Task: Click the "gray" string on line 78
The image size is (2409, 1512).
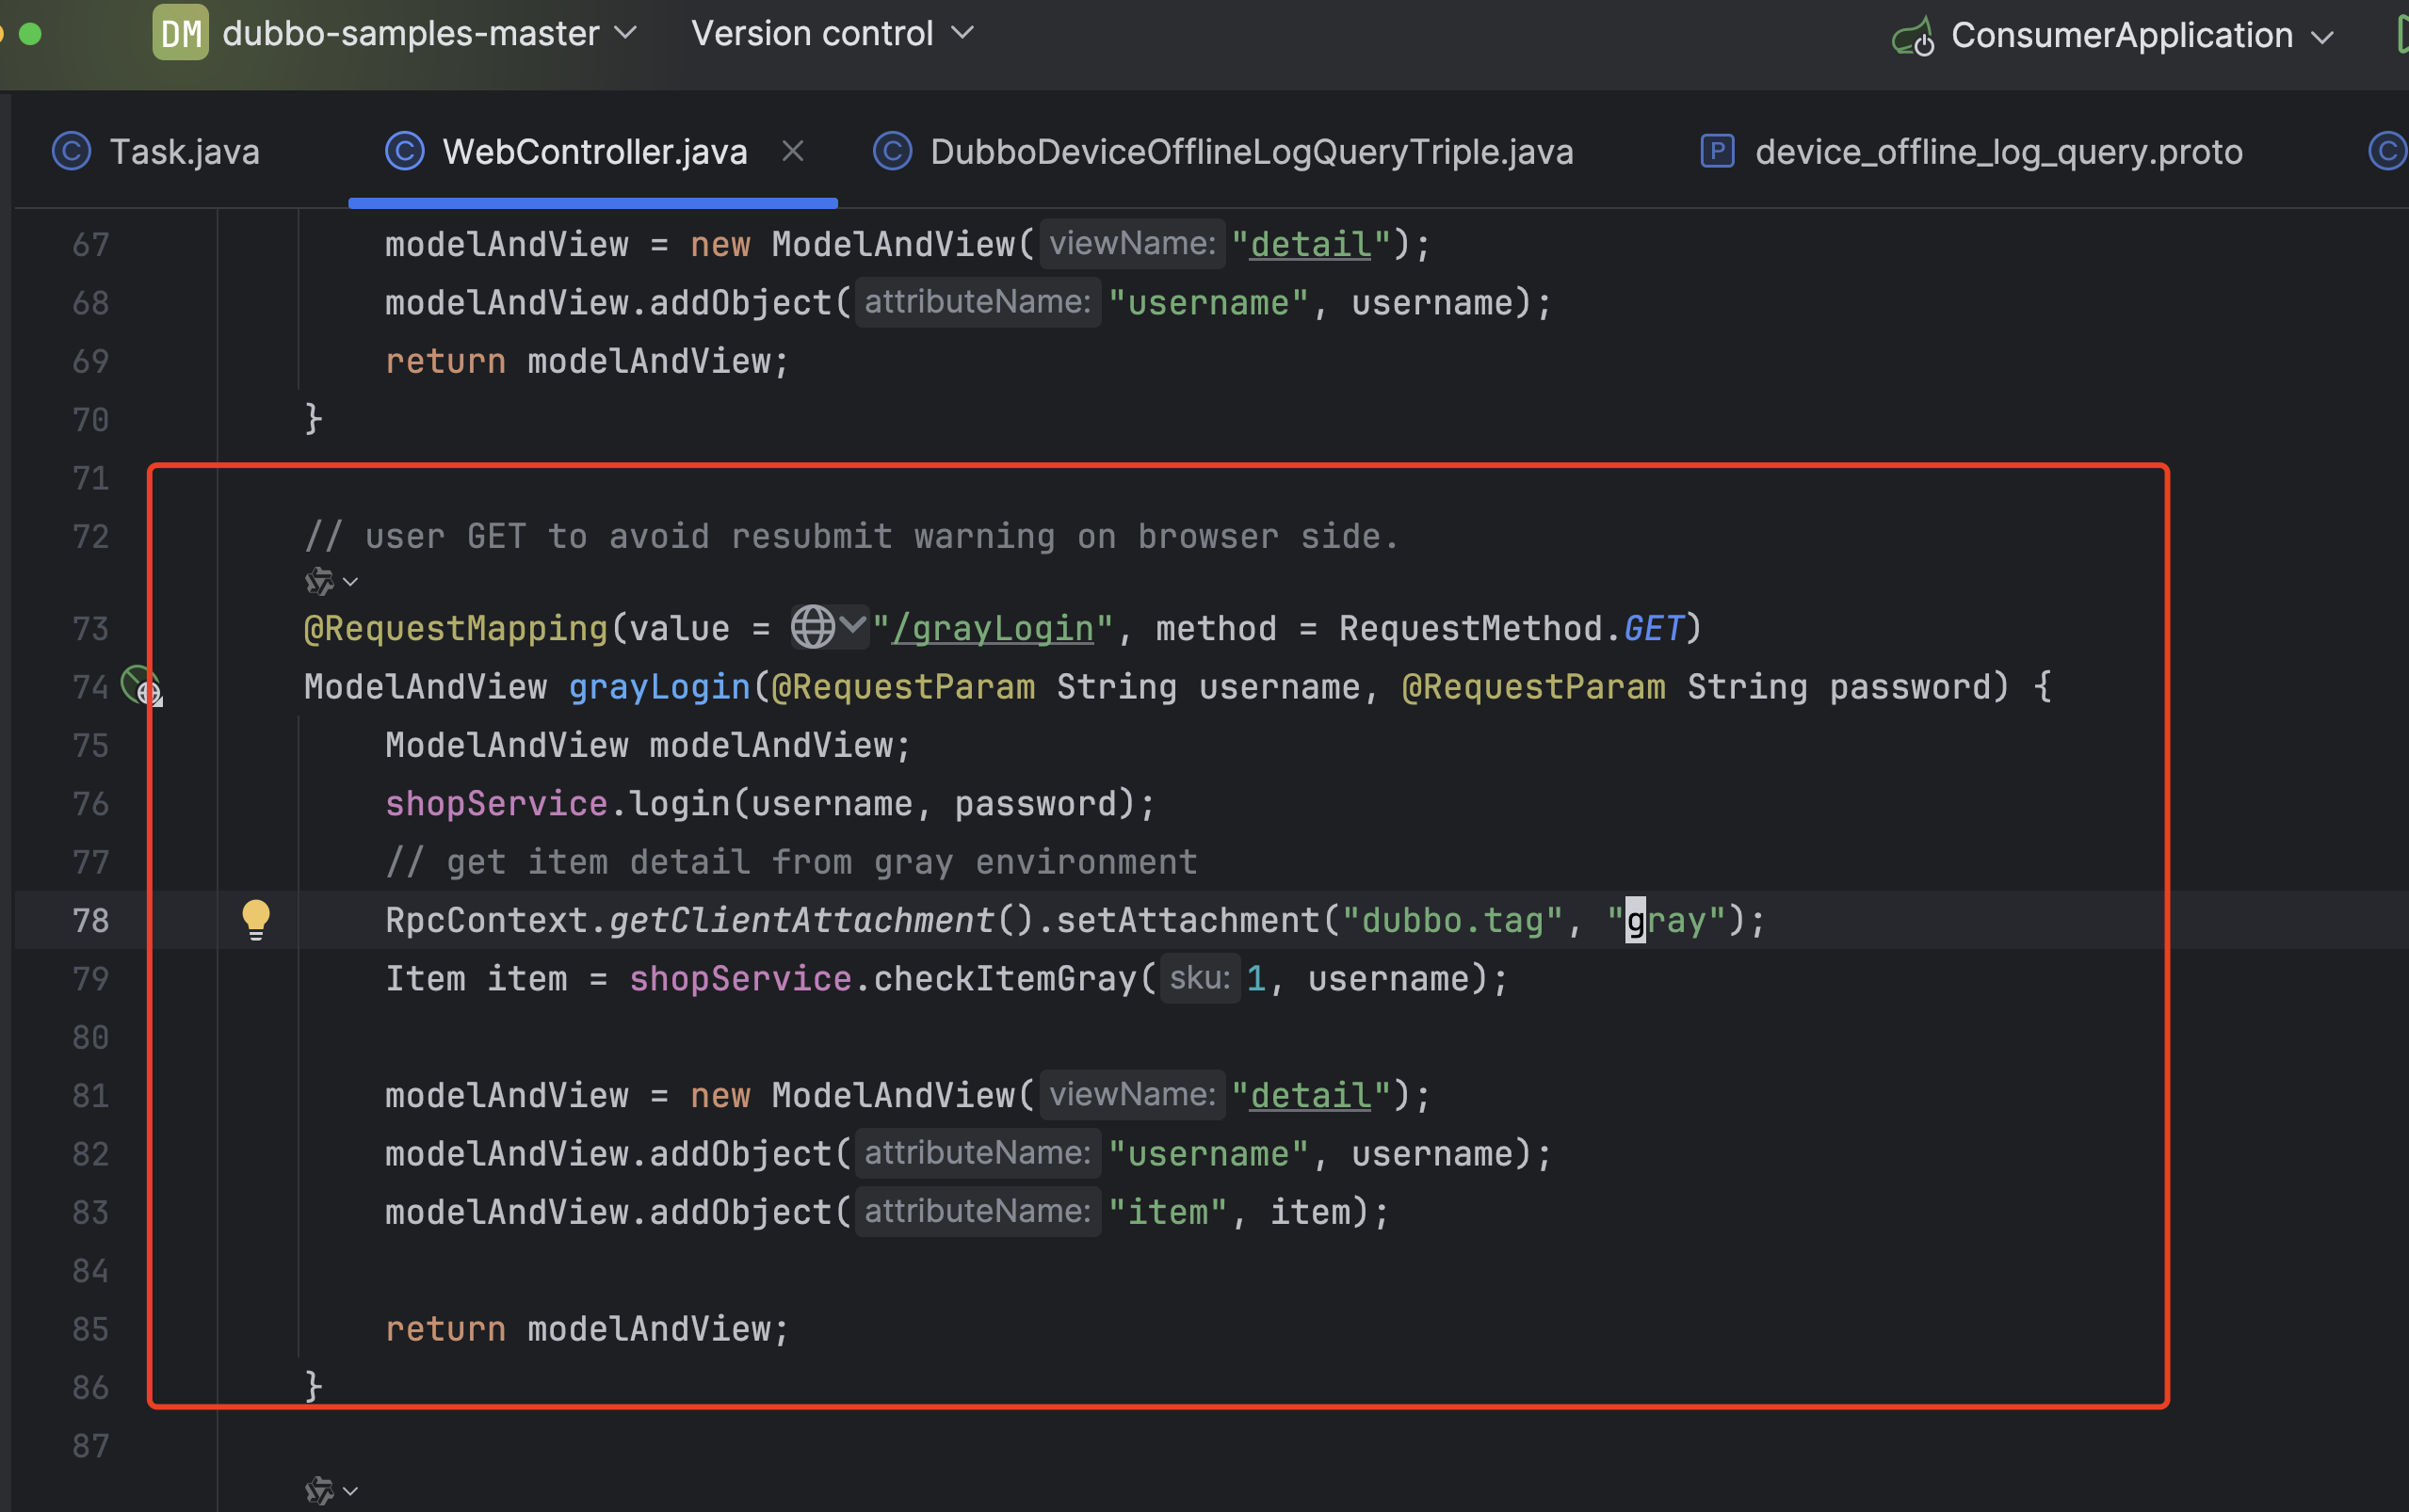Action: (x=1666, y=920)
